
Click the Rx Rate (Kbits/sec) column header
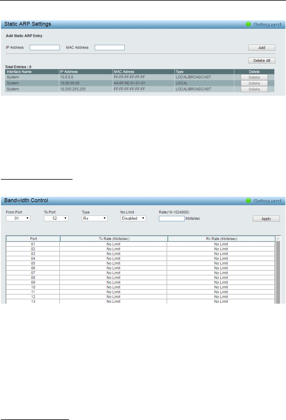[x=221, y=239]
